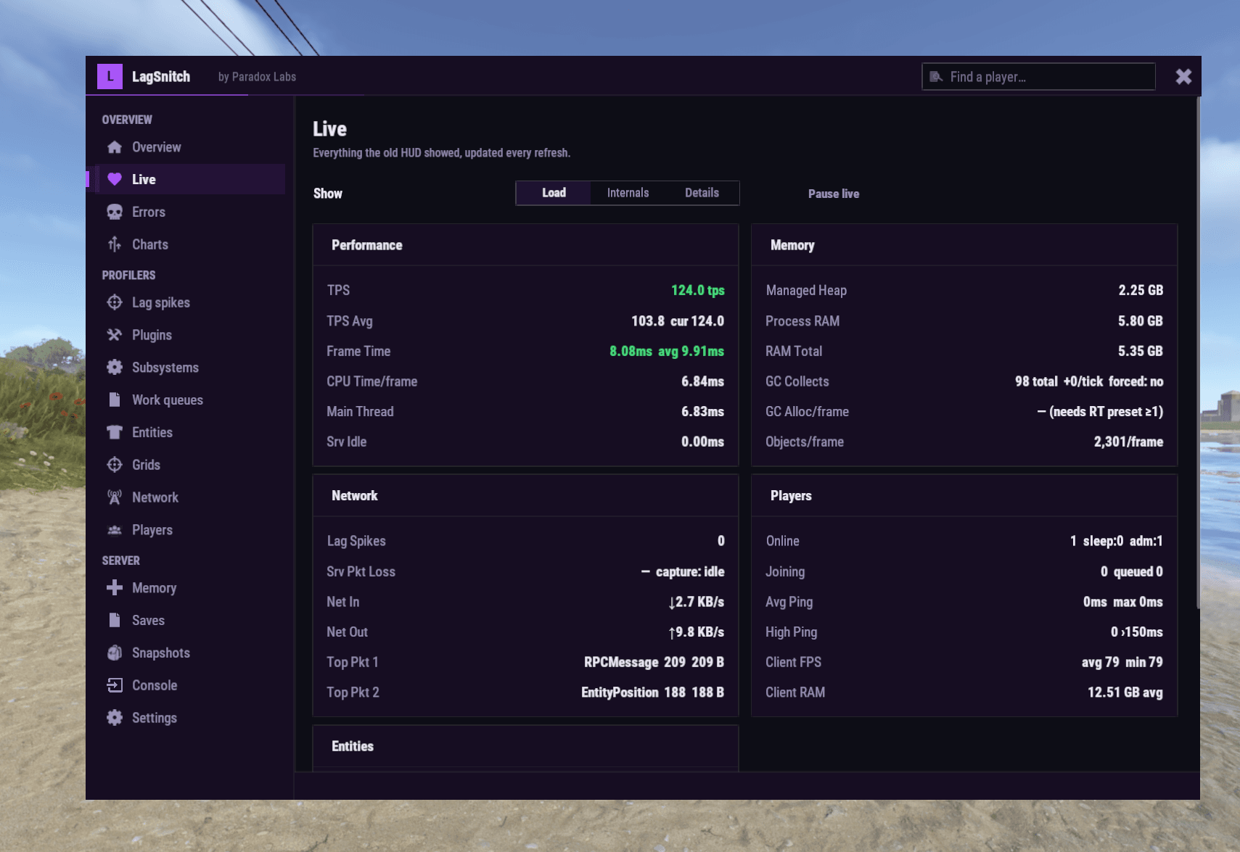Click the Client RAM 12.51 GB avg value
Screen dimensions: 1240x852
coord(1125,692)
